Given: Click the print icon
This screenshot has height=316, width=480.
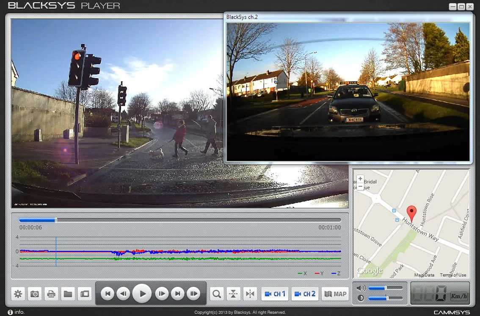Looking at the screenshot, I should click(51, 294).
